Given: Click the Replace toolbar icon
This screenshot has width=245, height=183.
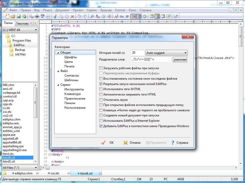Looking at the screenshot, I should coord(98,16).
